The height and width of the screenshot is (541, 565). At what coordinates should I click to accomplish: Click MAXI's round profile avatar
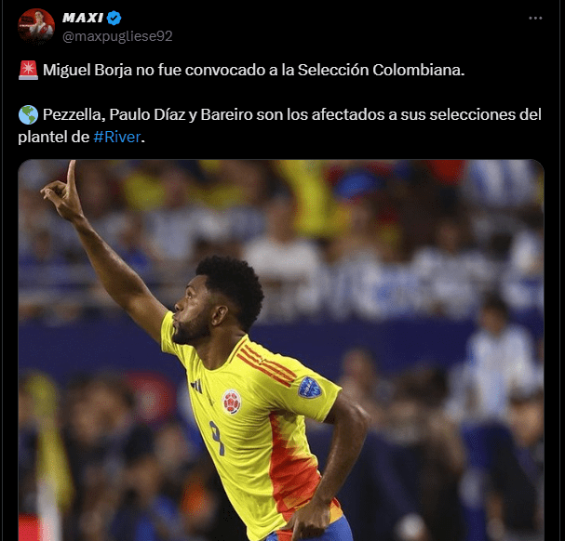36,26
